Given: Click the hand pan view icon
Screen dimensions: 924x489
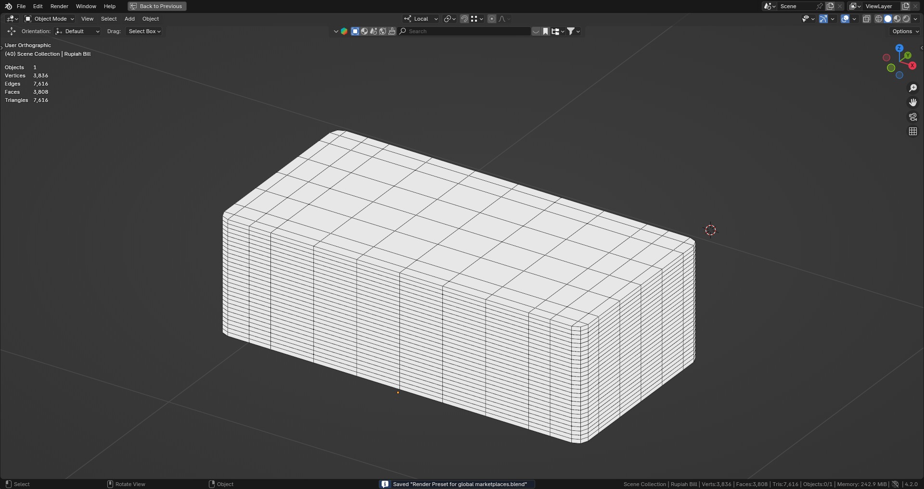Looking at the screenshot, I should coord(913,102).
